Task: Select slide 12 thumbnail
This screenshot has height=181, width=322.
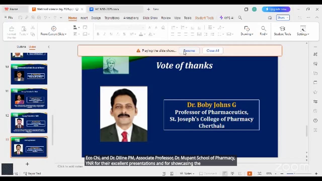Action: 29,123
